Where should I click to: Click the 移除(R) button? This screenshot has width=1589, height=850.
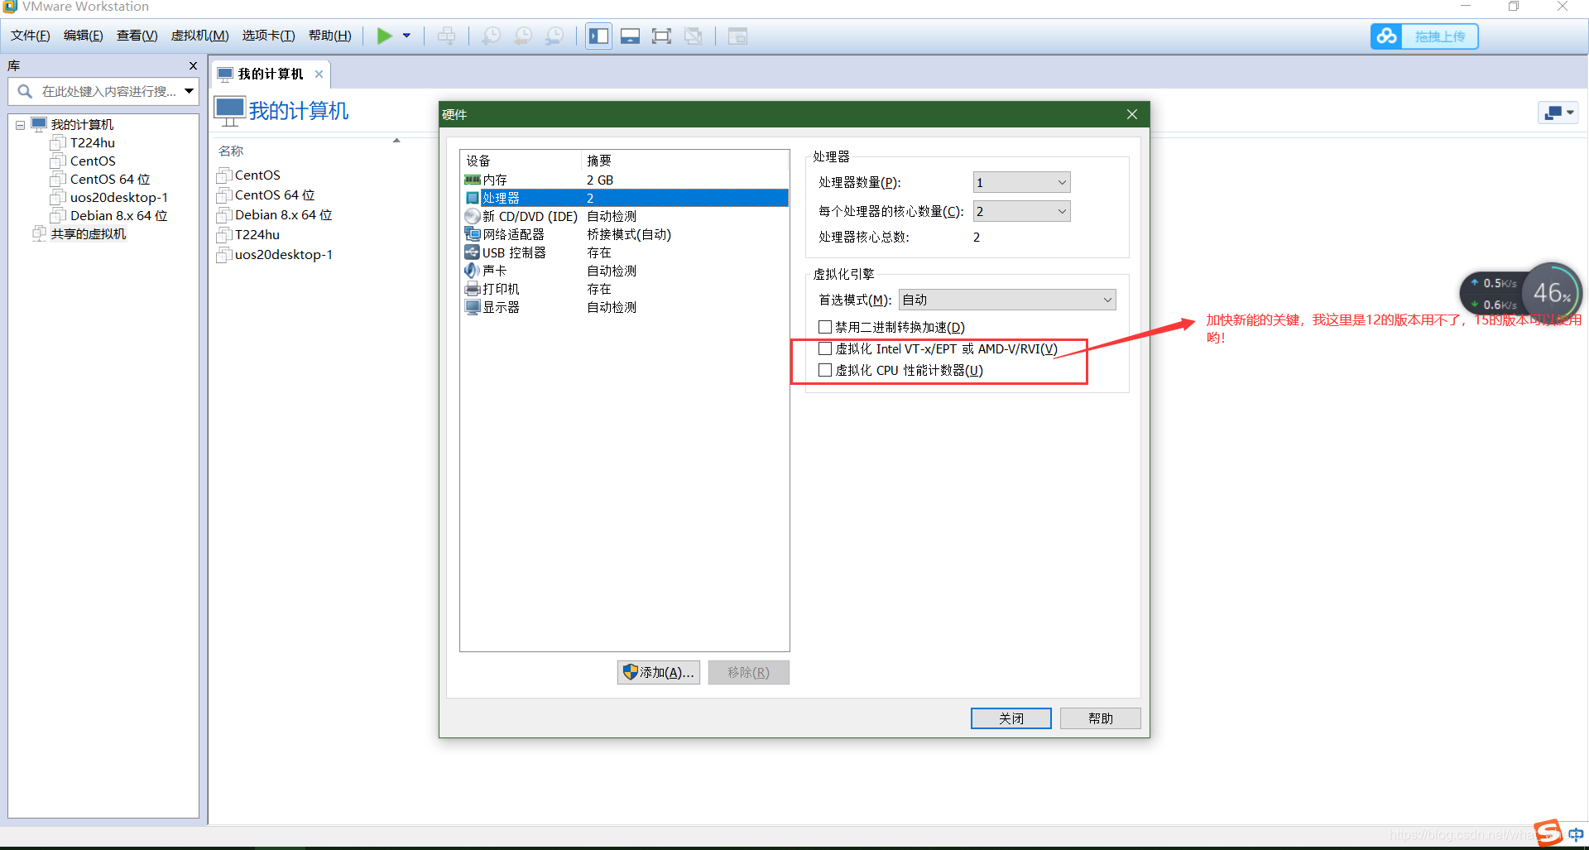click(748, 672)
